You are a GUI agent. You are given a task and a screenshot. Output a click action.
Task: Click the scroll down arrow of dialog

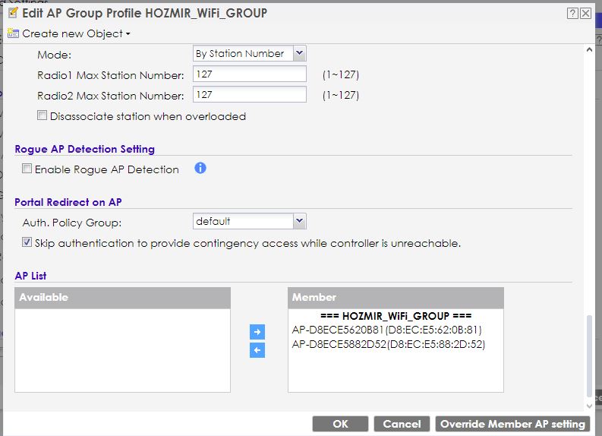click(x=589, y=406)
